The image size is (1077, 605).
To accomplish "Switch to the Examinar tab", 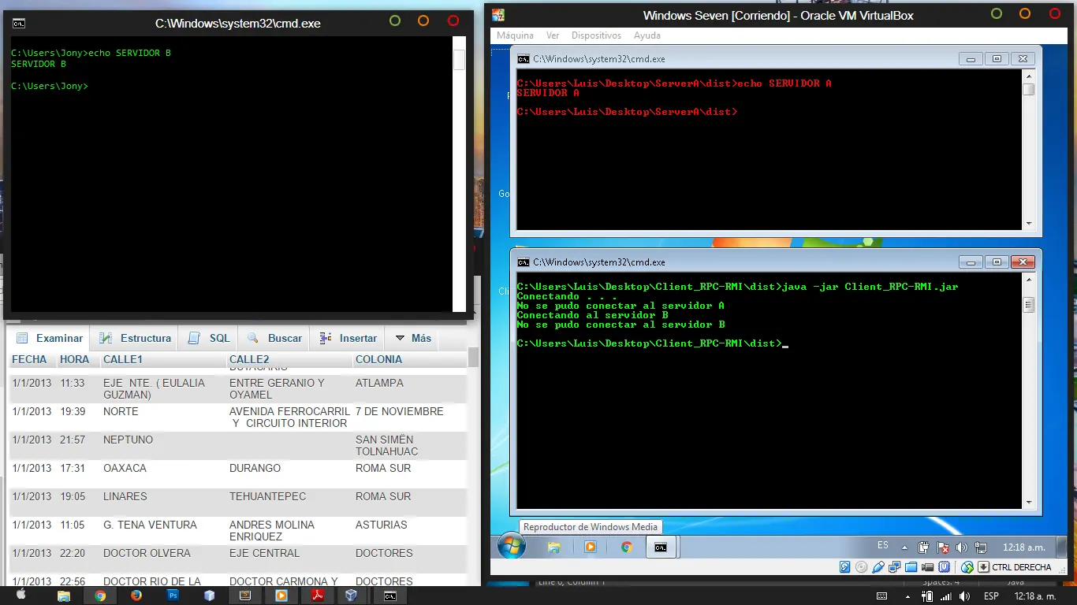I will [50, 338].
